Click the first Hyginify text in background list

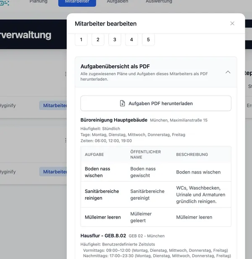pos(8,106)
